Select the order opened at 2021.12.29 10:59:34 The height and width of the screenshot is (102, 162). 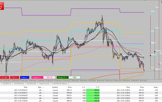(81, 101)
